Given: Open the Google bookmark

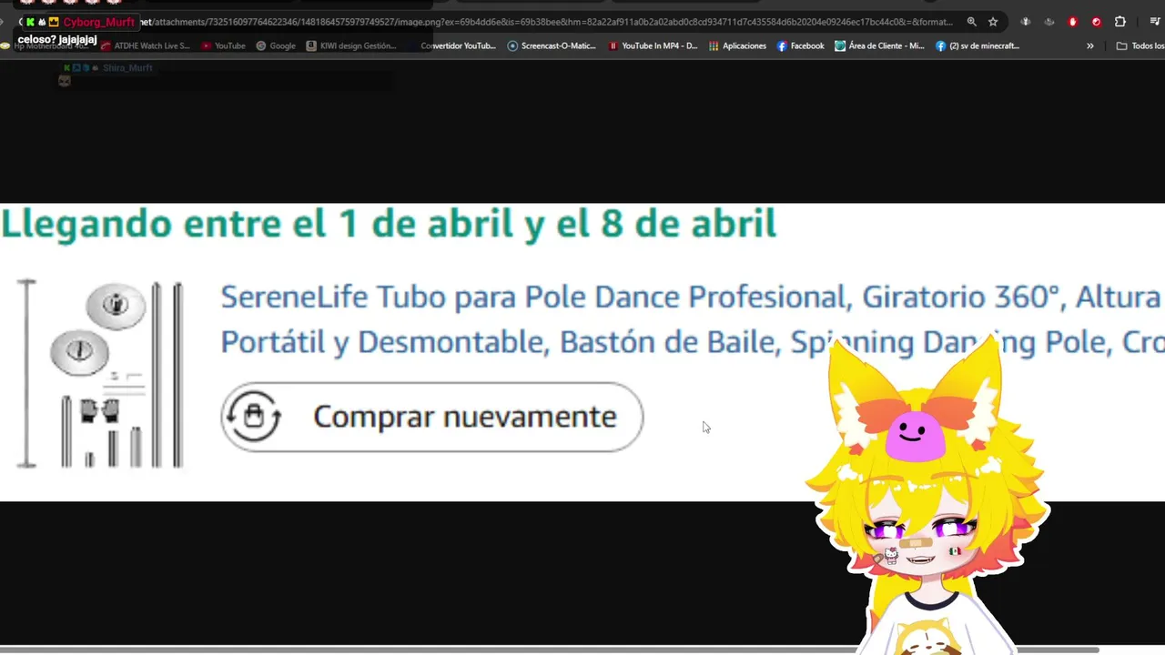Looking at the screenshot, I should [x=276, y=45].
